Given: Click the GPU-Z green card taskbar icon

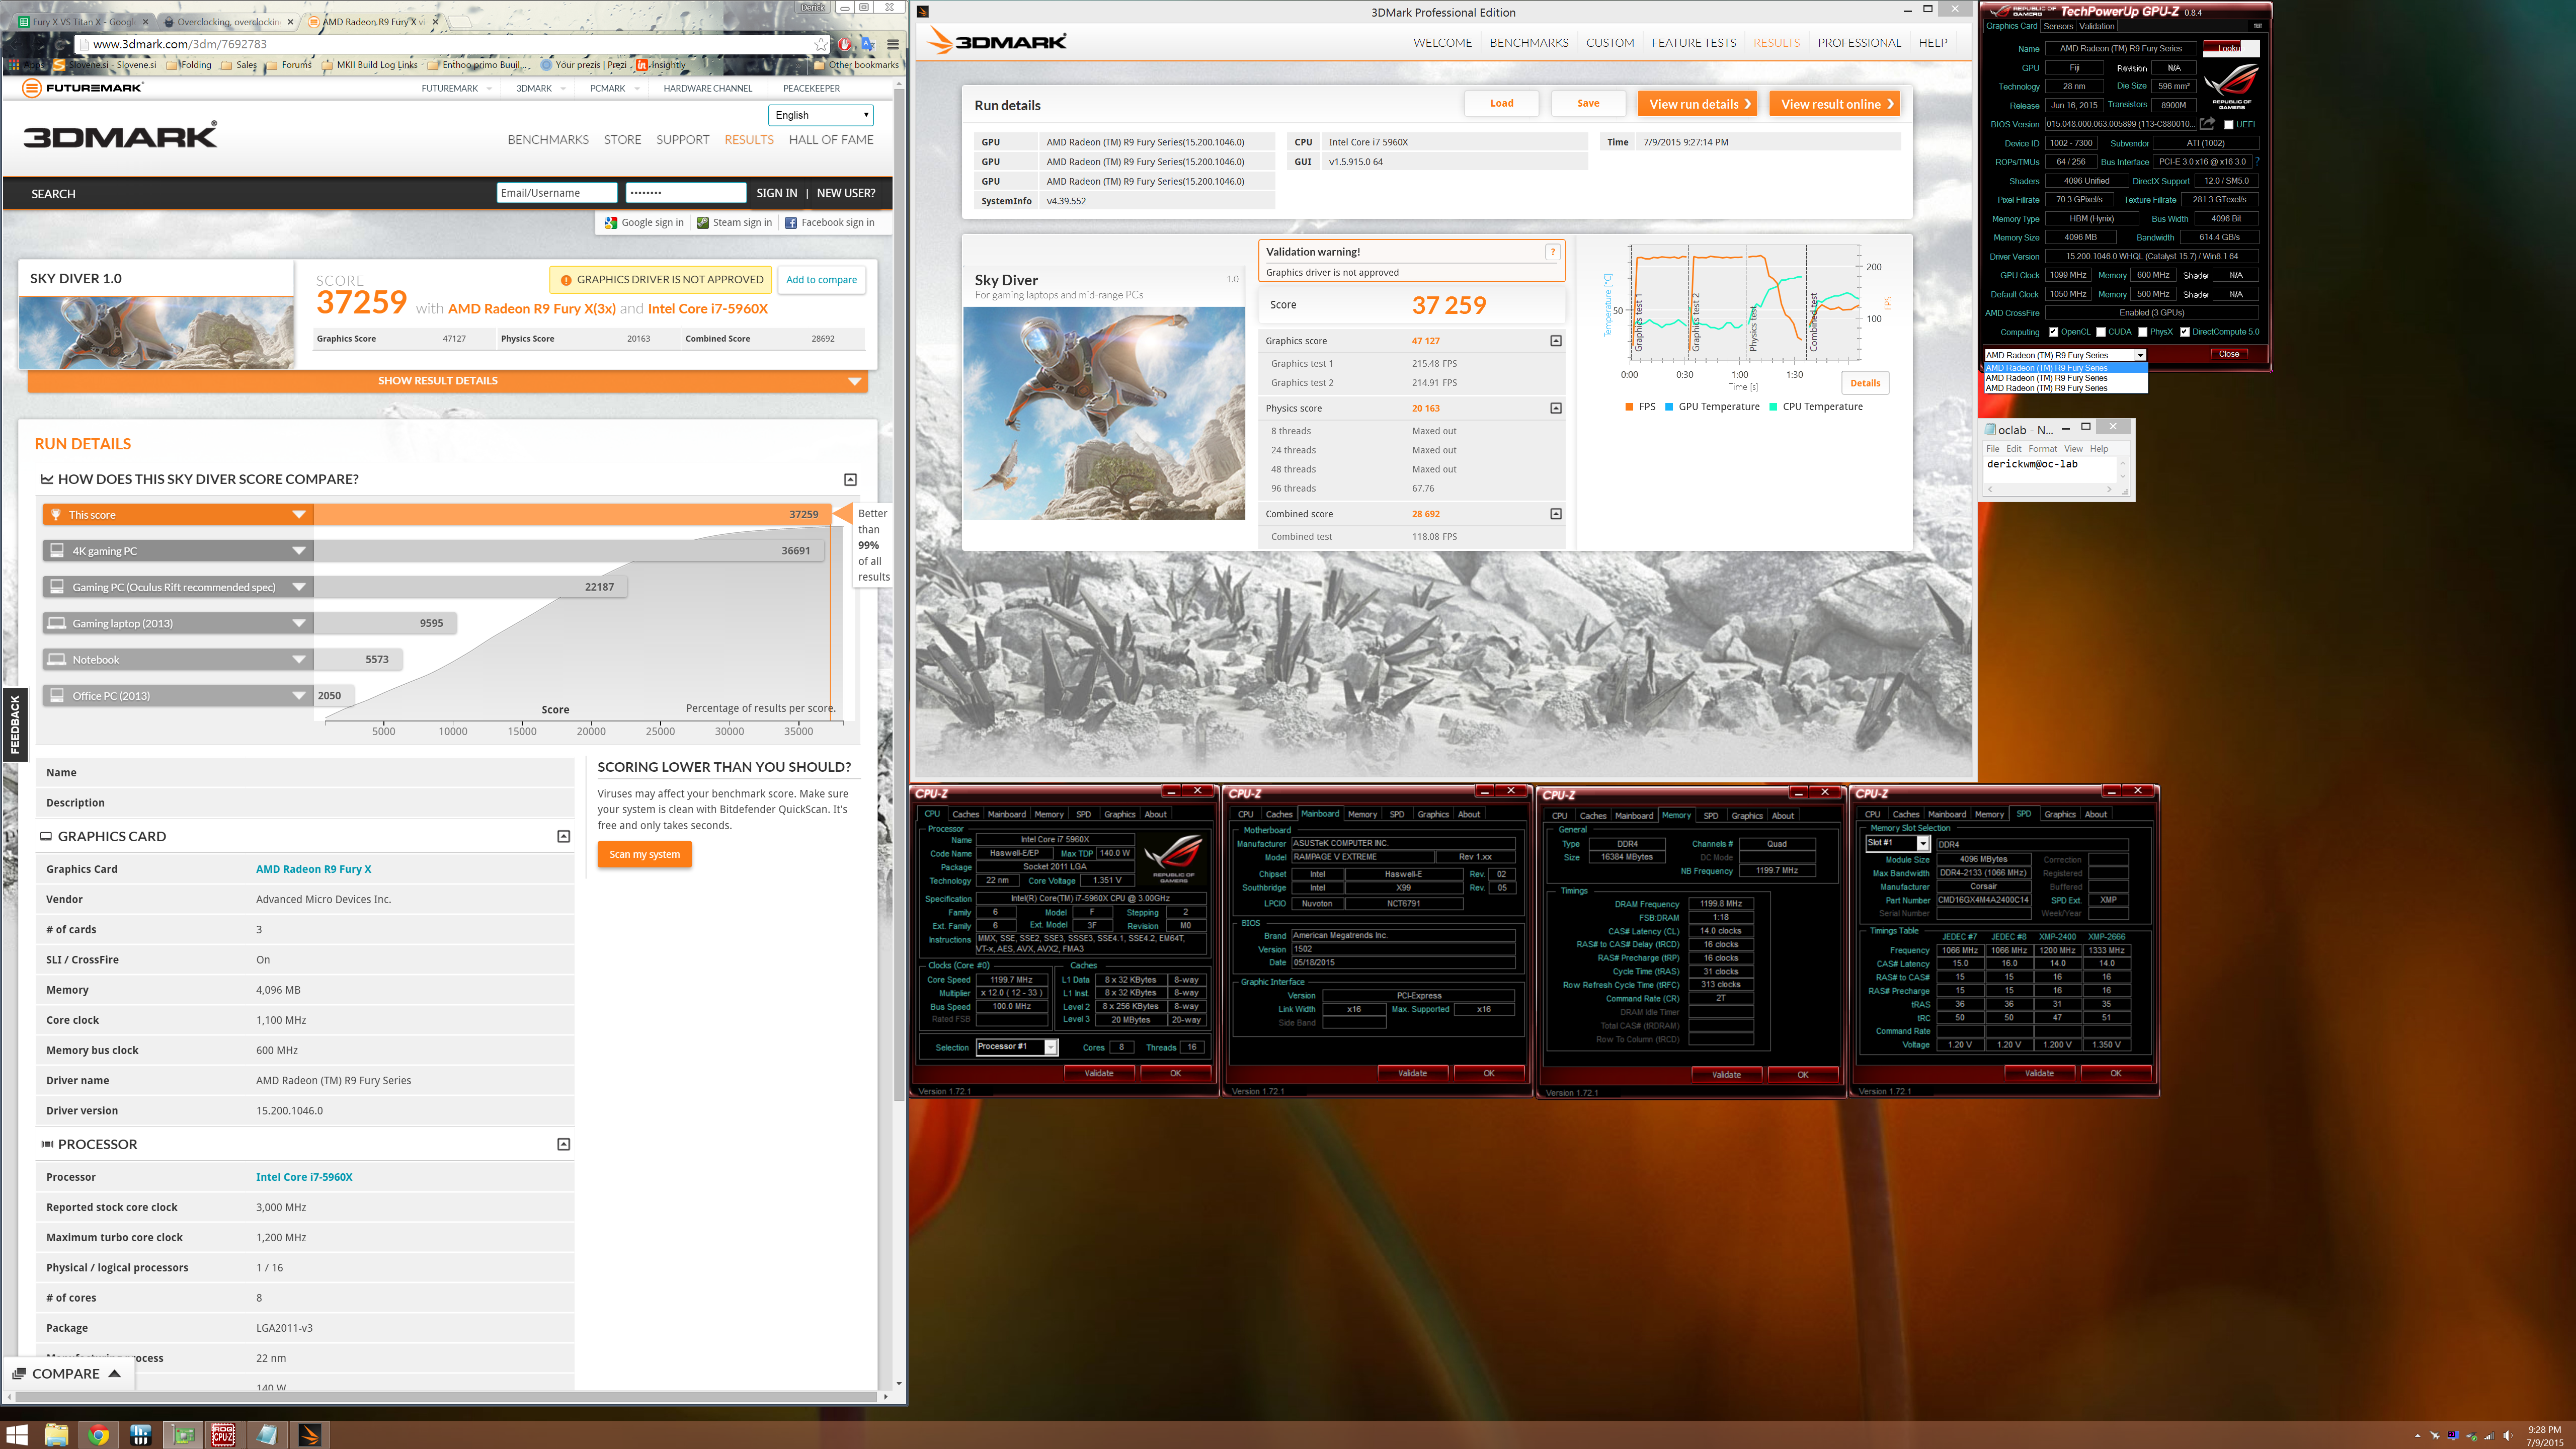Looking at the screenshot, I should 184,1435.
